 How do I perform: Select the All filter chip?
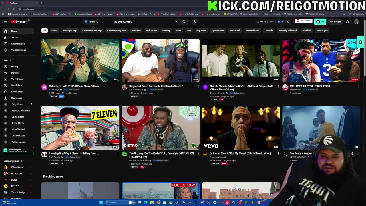(45, 31)
